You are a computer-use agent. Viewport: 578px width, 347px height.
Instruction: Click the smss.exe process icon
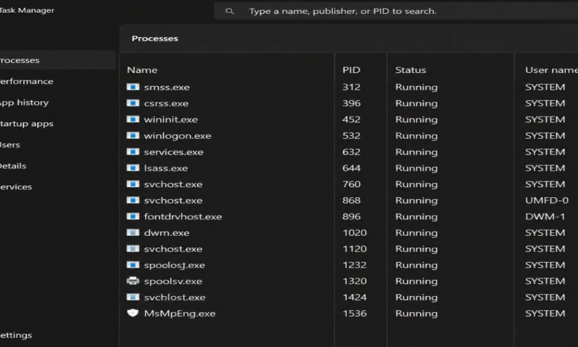click(133, 87)
